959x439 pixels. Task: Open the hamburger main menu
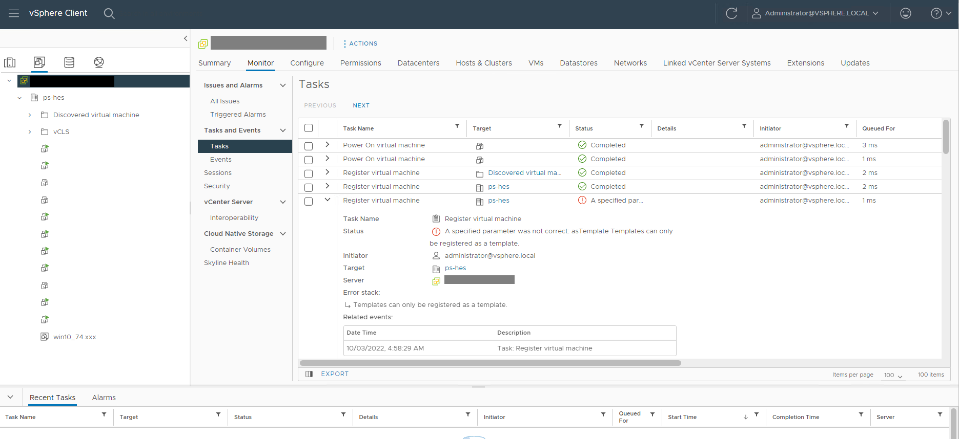coord(14,13)
